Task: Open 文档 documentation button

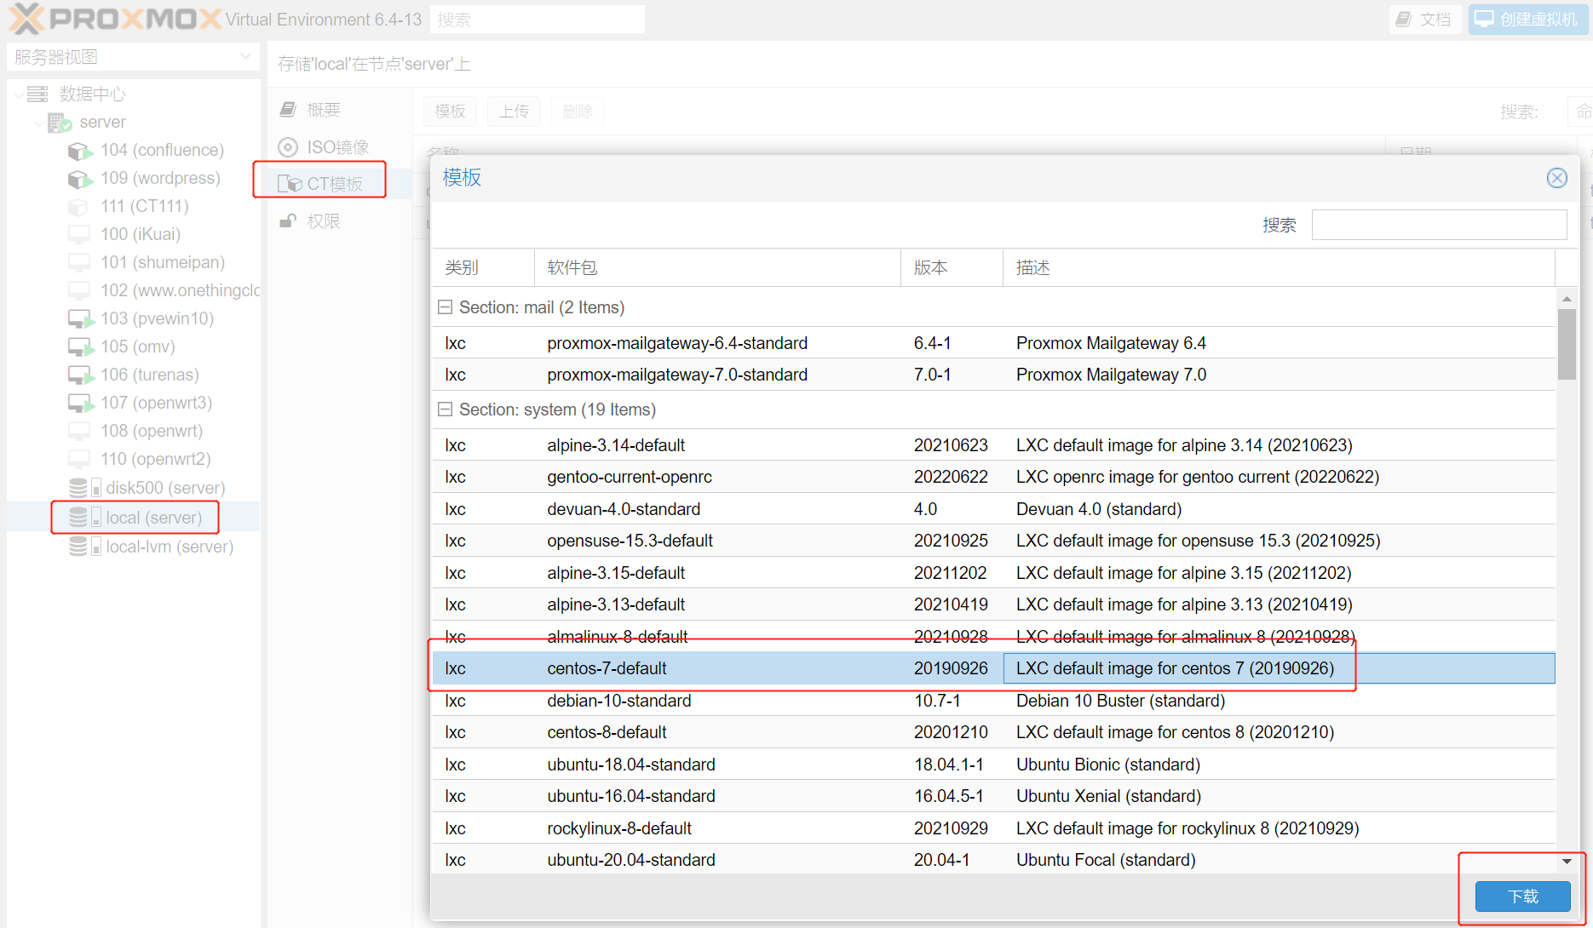Action: (1424, 19)
